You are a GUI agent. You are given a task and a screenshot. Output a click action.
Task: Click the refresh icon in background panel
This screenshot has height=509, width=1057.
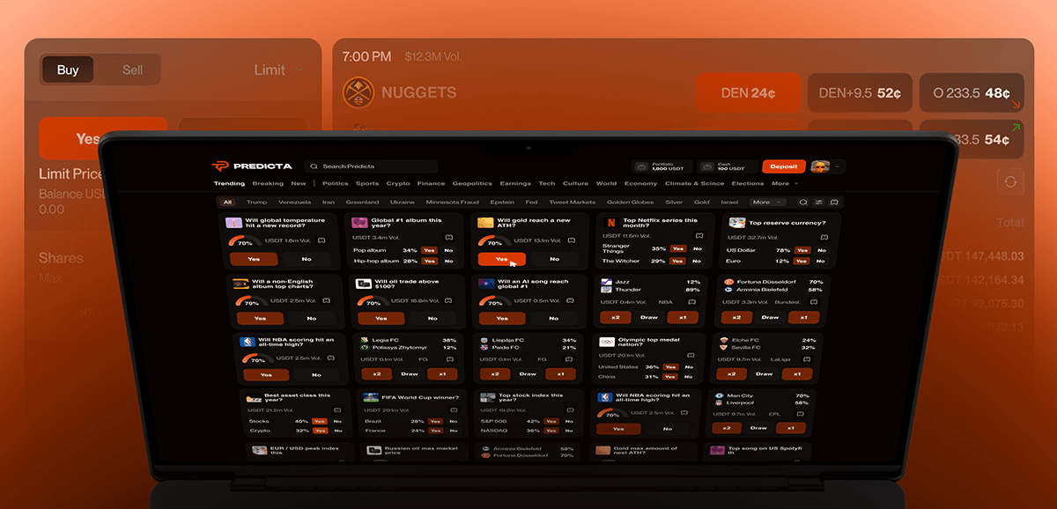pos(1009,181)
